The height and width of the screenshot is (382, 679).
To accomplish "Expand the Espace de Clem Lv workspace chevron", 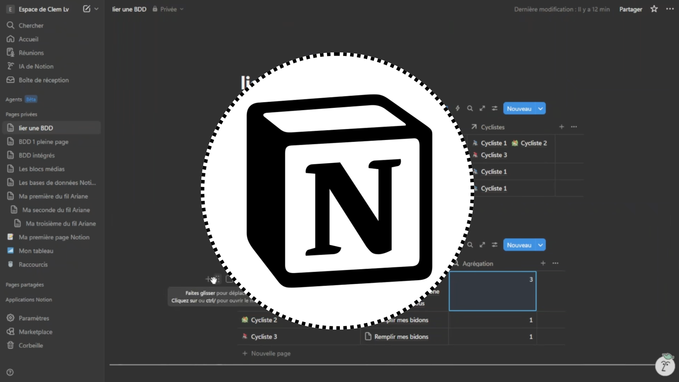I will click(96, 9).
